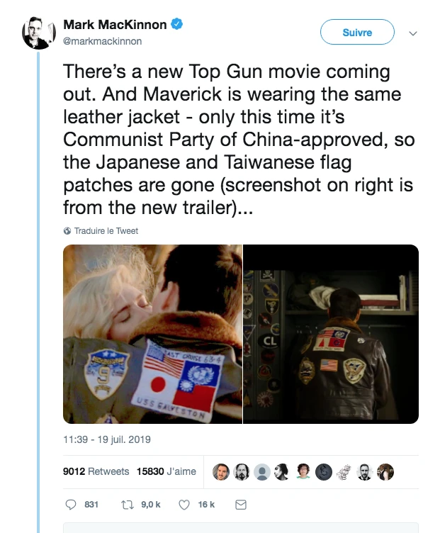The image size is (440, 533).
Task: Open the gray default silhouette avatar
Action: pyautogui.click(x=262, y=472)
